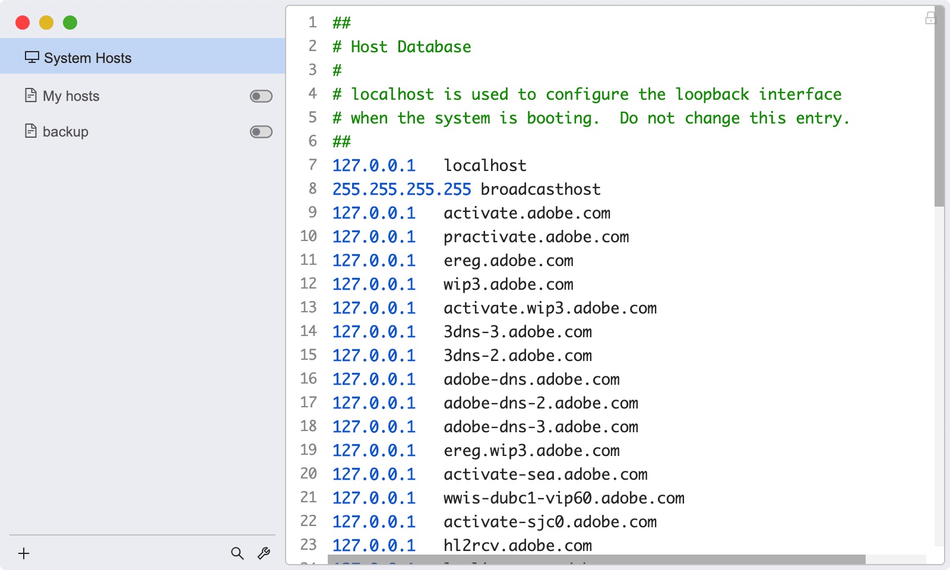The width and height of the screenshot is (950, 570).
Task: Click the yellow minimize window button
Action: (46, 23)
